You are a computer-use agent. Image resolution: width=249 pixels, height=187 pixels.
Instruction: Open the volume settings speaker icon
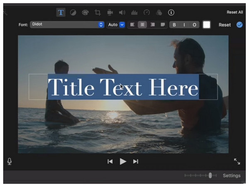122,12
